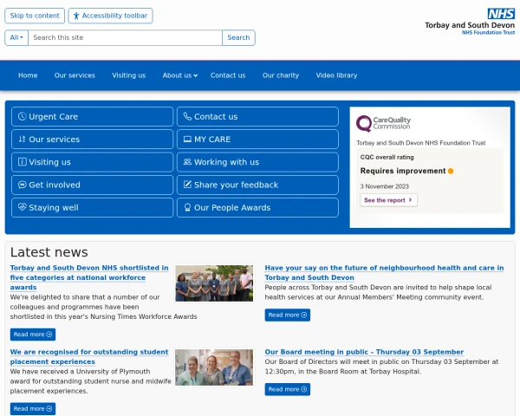Click See the report in CQC widget
This screenshot has width=520, height=416.
coord(388,200)
